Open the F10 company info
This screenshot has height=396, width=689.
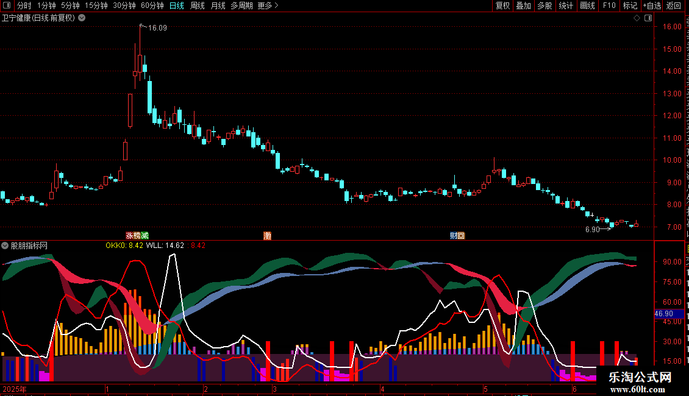(609, 5)
